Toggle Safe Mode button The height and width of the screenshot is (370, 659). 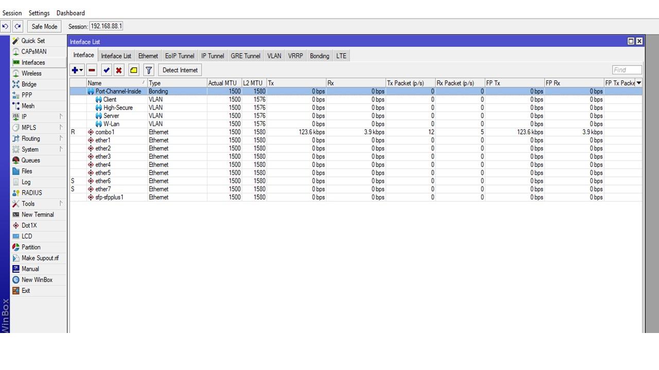pos(44,26)
